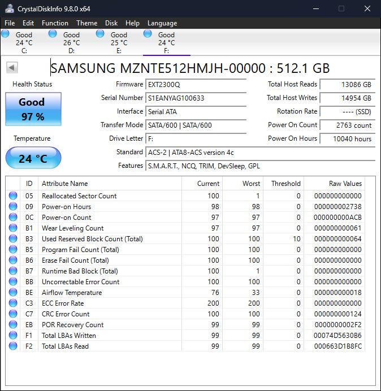Select the Airflow Temperature attribute row

(x=72, y=293)
